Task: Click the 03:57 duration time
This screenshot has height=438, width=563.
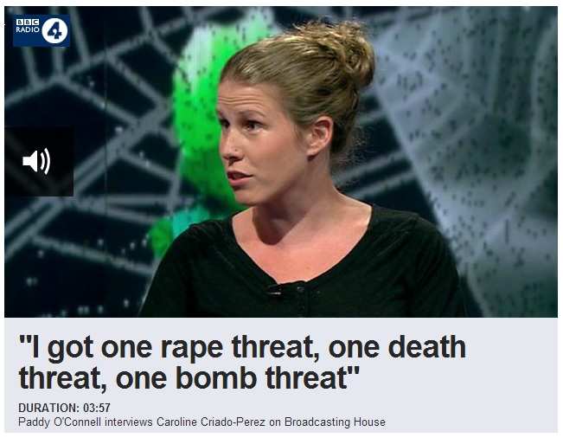Action: tap(97, 408)
